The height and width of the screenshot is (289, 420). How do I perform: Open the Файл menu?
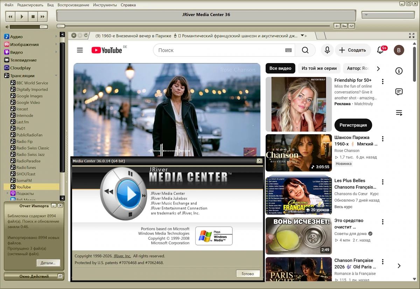[x=9, y=5]
